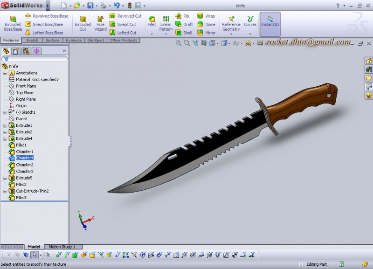The width and height of the screenshot is (373, 269).
Task: Open the Appearances color ball pane
Action: 369,95
